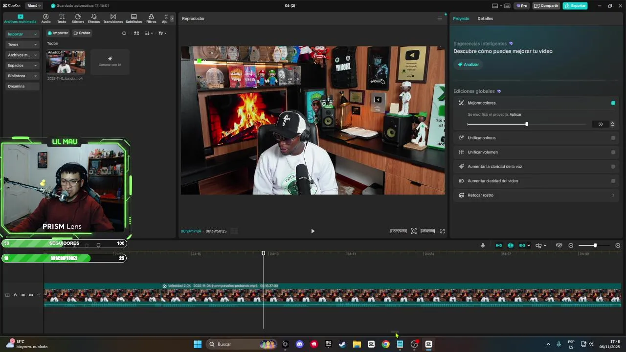Expand the Espacios sidebar section
This screenshot has width=626, height=352.
point(22,66)
